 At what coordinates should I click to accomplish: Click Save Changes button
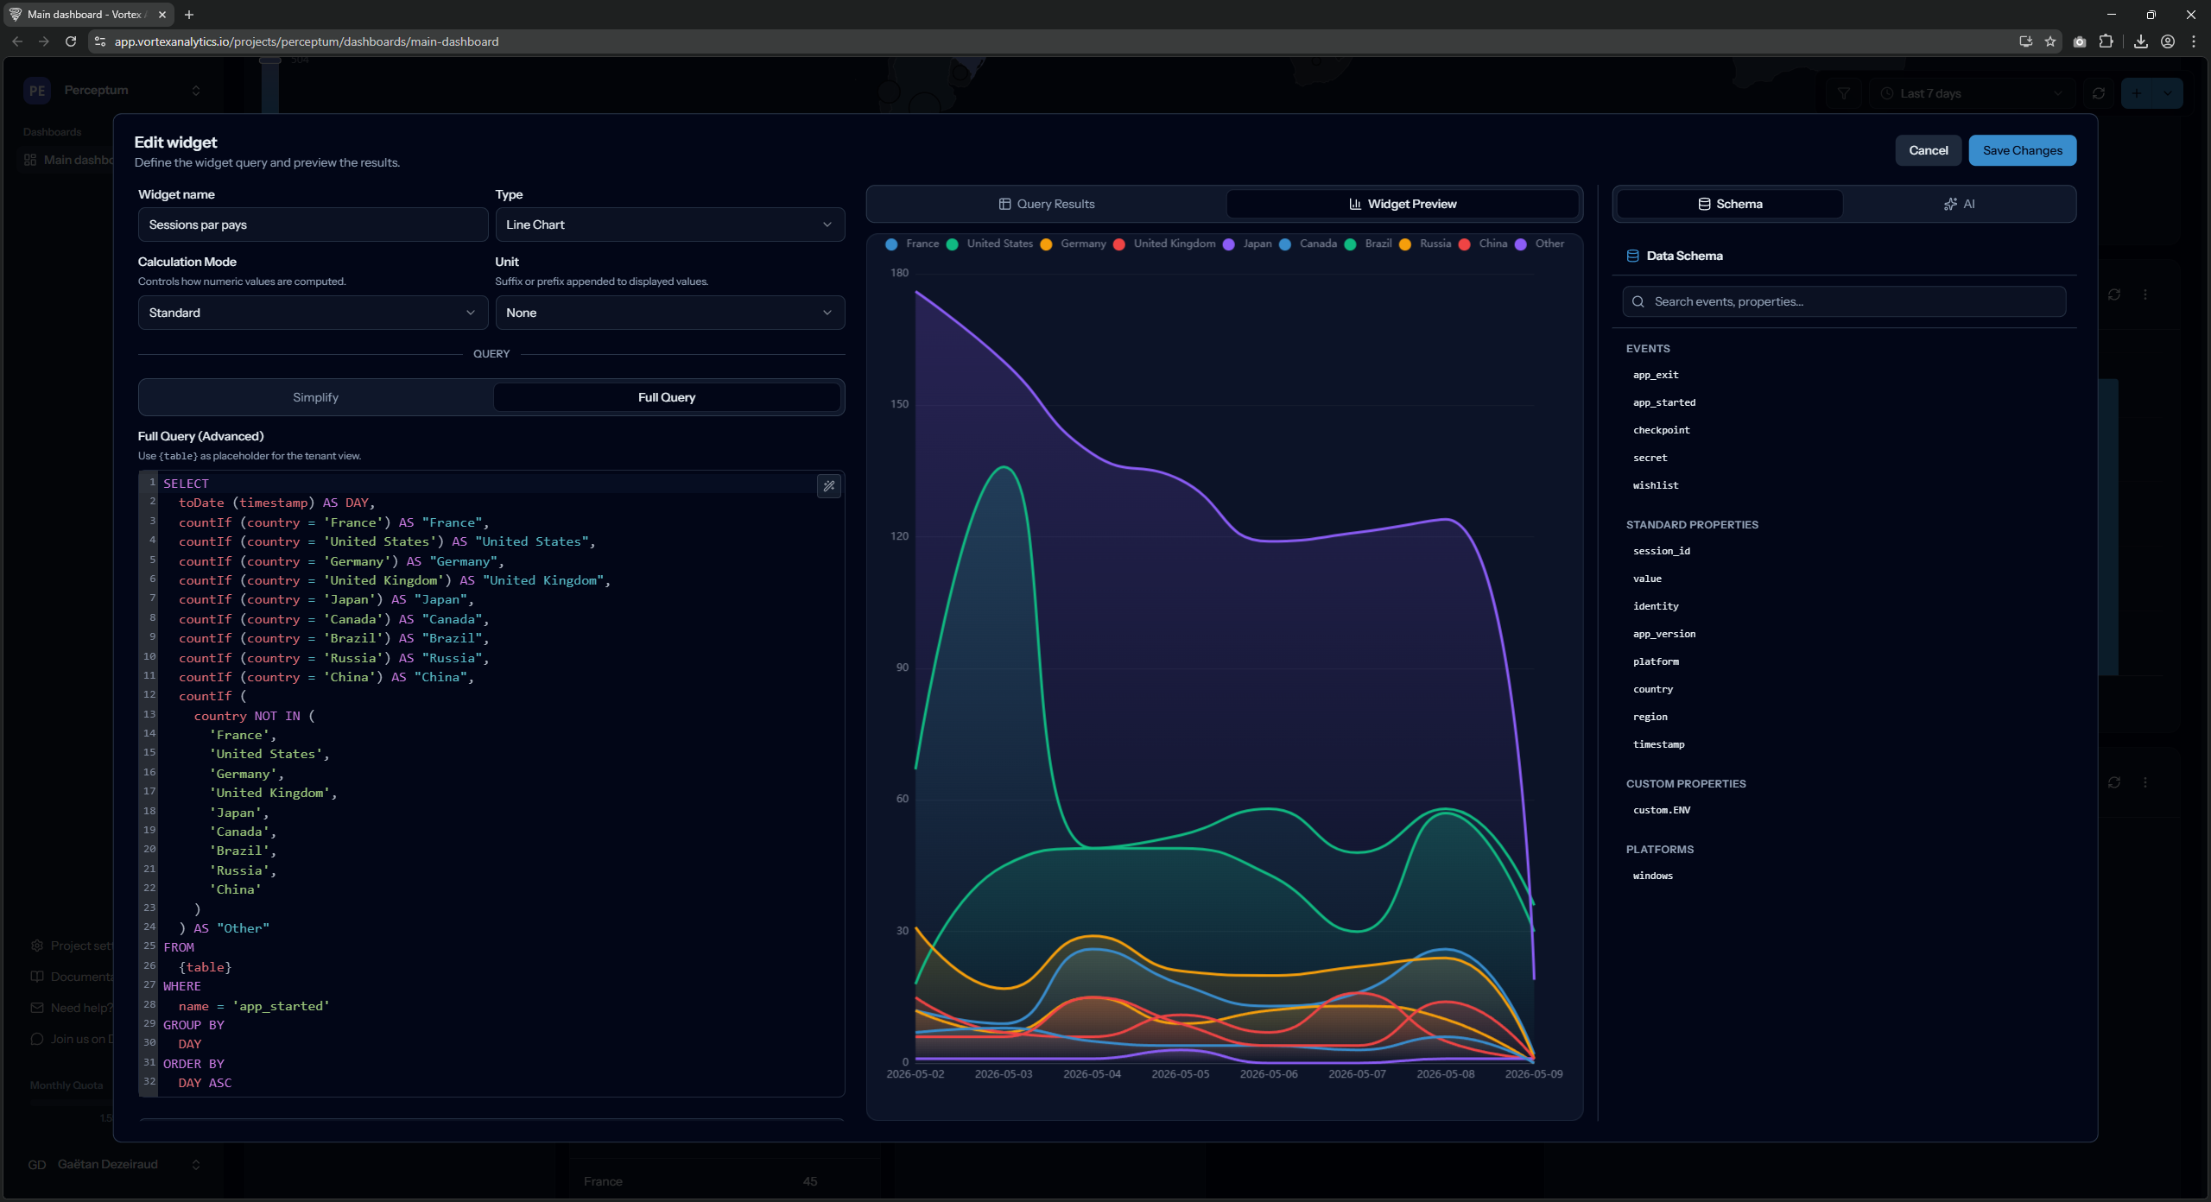point(2023,150)
